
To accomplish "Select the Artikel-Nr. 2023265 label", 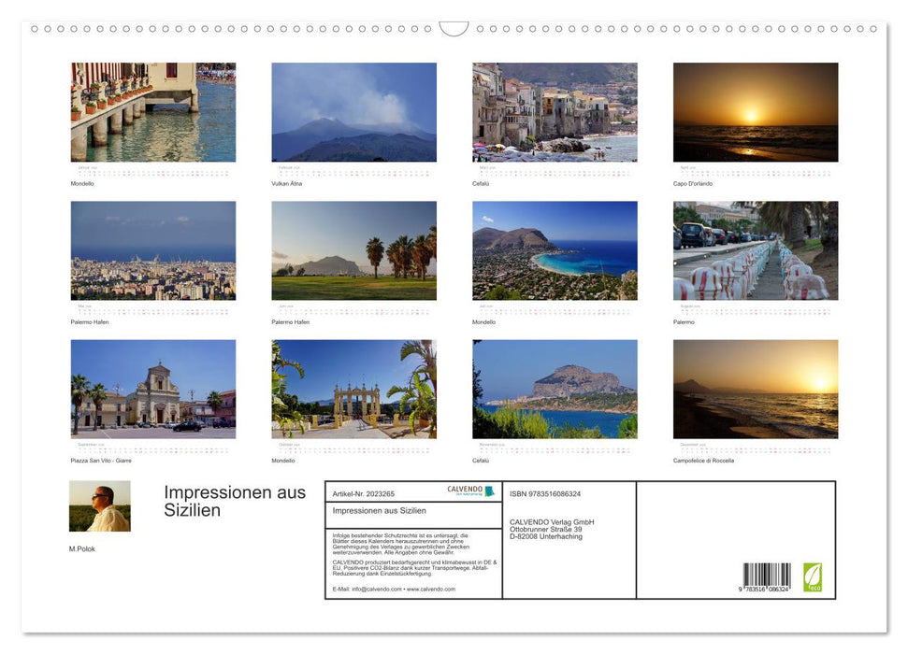I will click(363, 492).
